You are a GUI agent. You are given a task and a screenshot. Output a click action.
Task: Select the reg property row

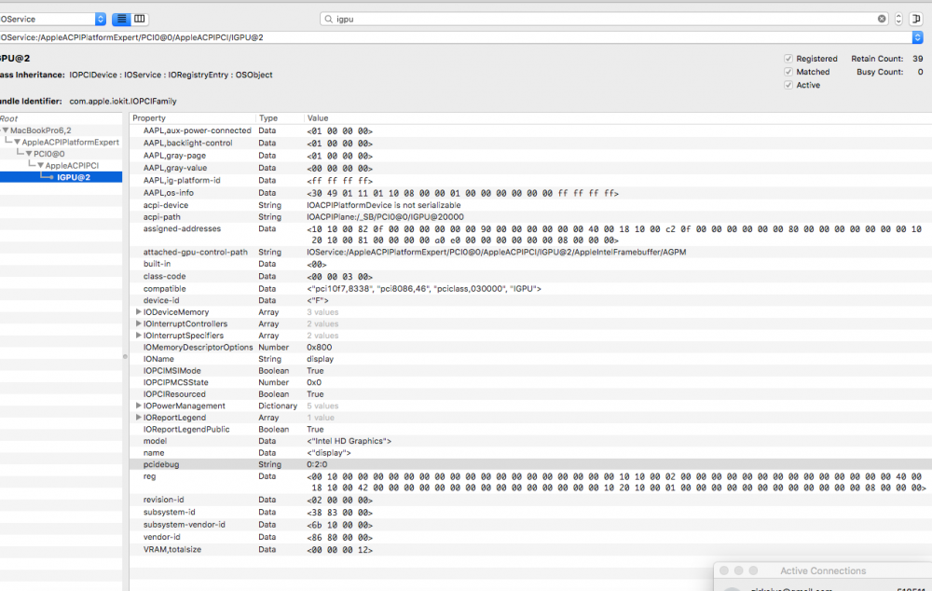530,482
